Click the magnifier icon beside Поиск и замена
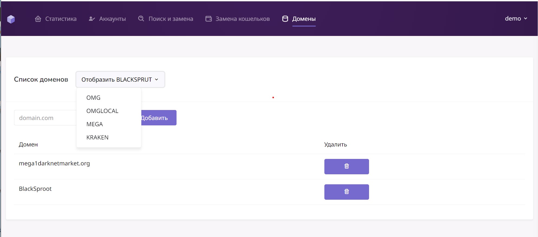Viewport: 538px width, 237px height. [141, 19]
